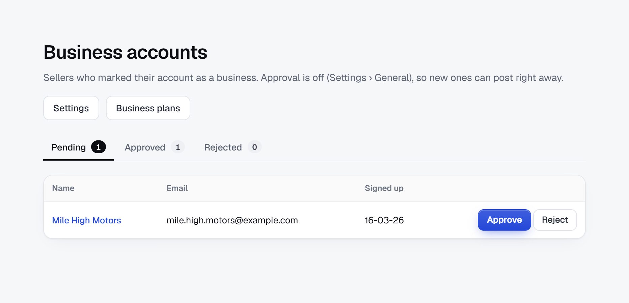This screenshot has width=629, height=303.
Task: Approve Mile High Motors account
Action: pyautogui.click(x=504, y=220)
